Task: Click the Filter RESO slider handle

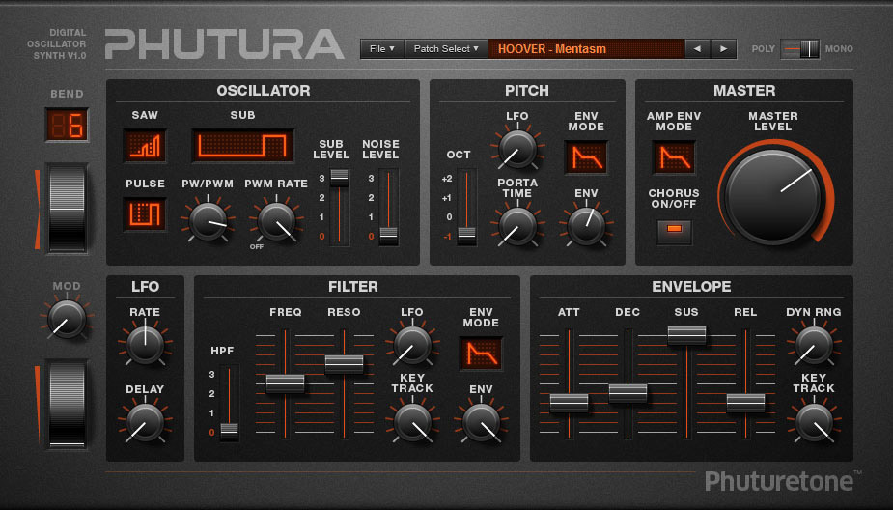Action: (x=344, y=364)
